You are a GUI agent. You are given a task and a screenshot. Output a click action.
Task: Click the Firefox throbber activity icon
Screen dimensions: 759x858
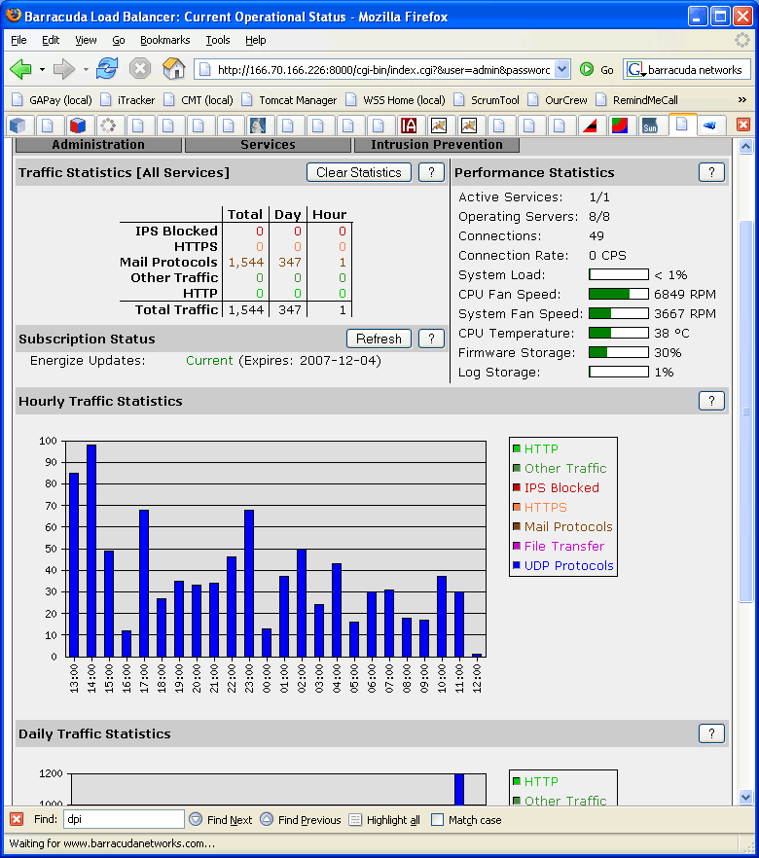[742, 40]
